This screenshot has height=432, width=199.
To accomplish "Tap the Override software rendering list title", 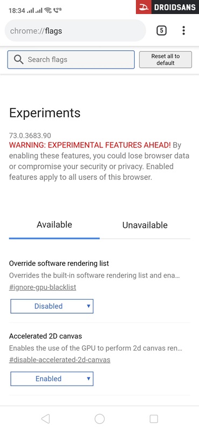I will coord(59,264).
